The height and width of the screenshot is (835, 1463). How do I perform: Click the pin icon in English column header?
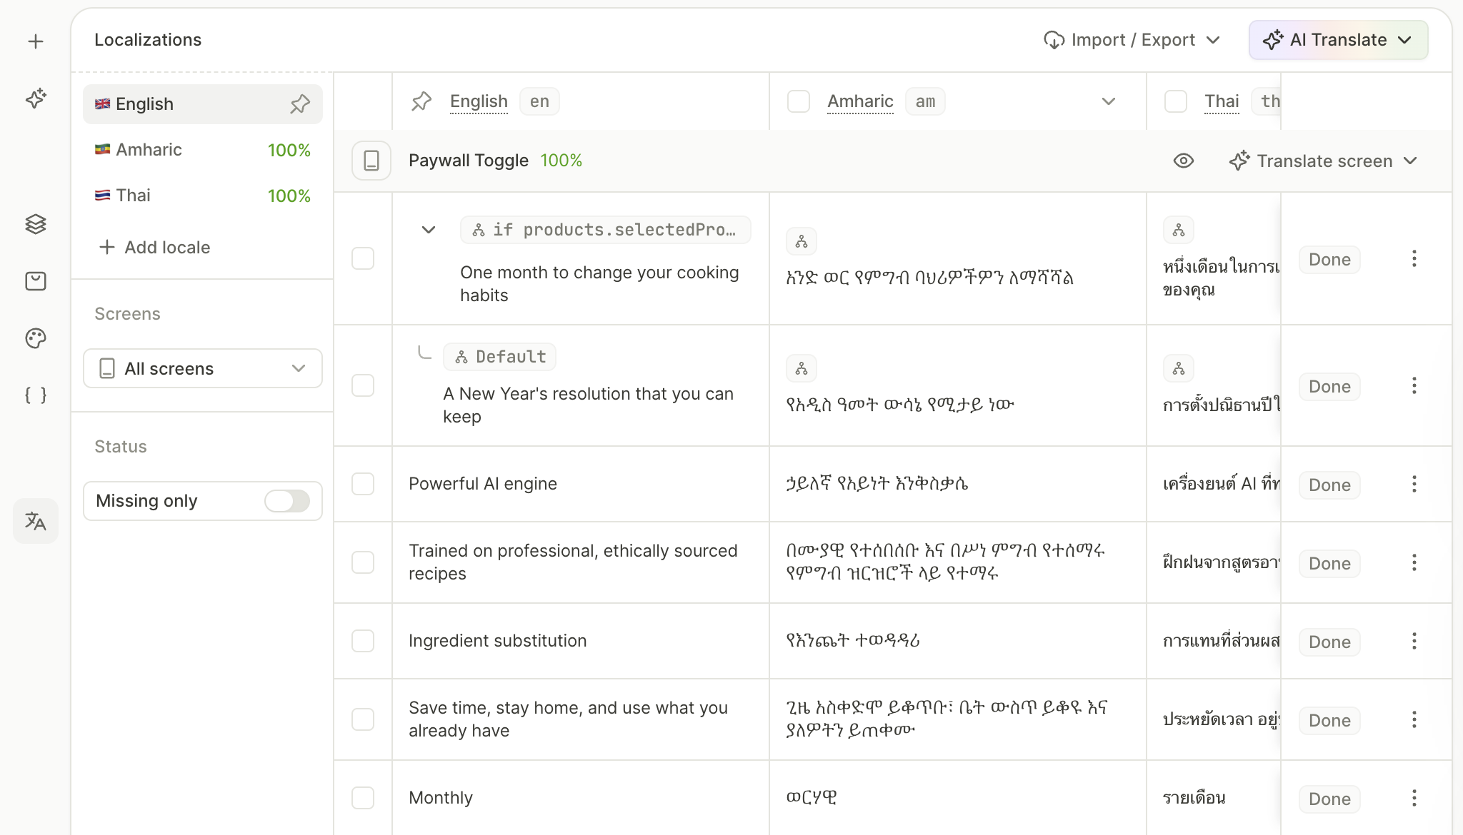421,101
